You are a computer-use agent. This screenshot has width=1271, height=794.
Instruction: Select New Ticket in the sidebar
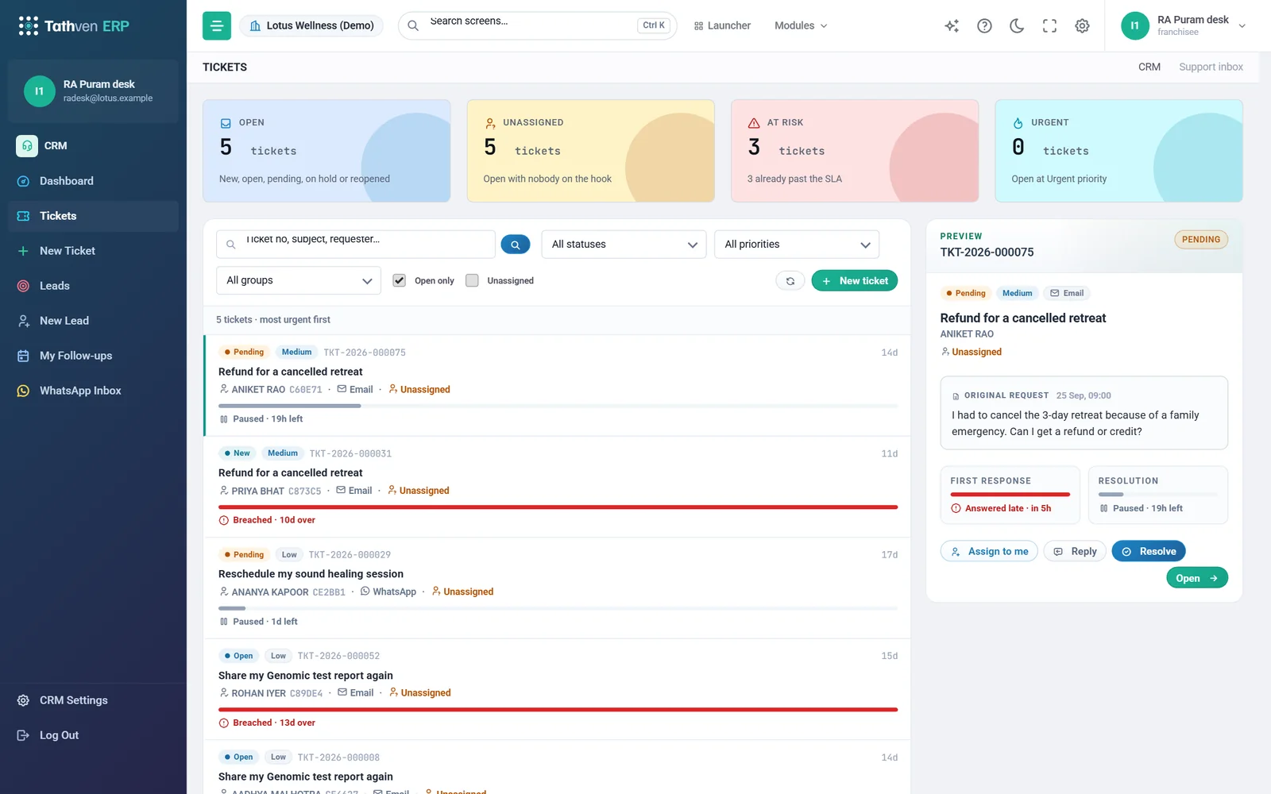pos(93,251)
